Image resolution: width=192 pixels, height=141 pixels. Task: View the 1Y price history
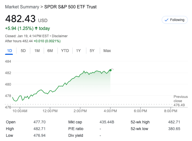[78, 51]
